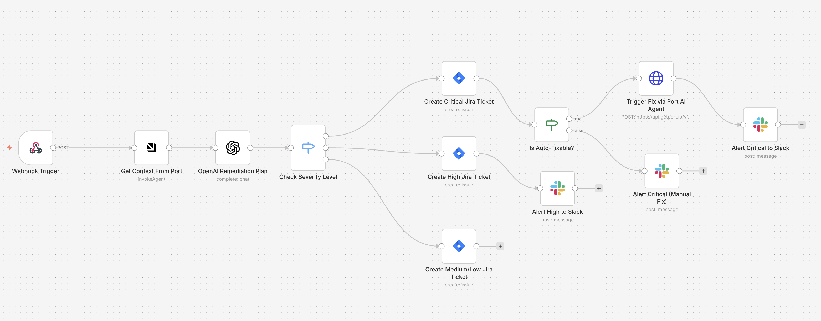Click the red lightning trigger indicator
Viewport: 821px width, 321px height.
pyautogui.click(x=9, y=147)
